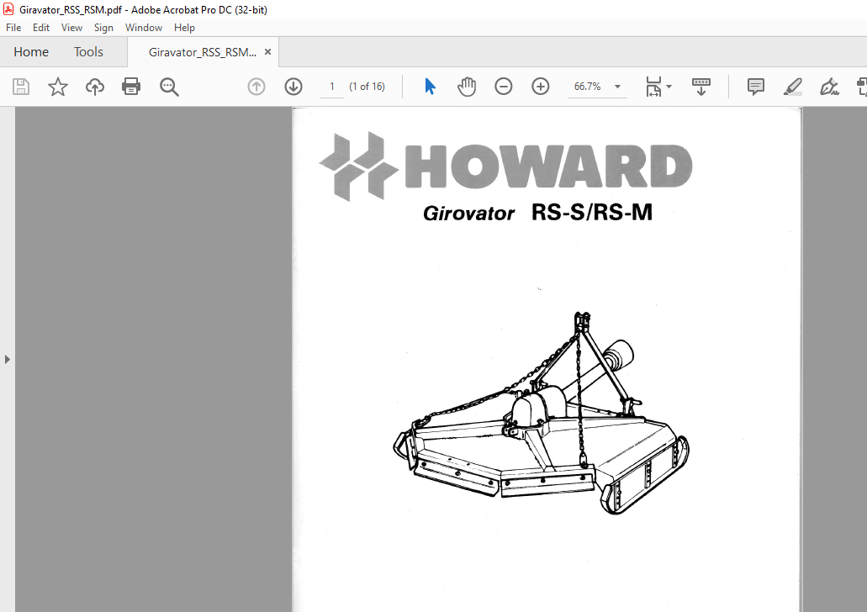This screenshot has height=612, width=867.
Task: Print the document using the printer icon
Action: coord(131,87)
